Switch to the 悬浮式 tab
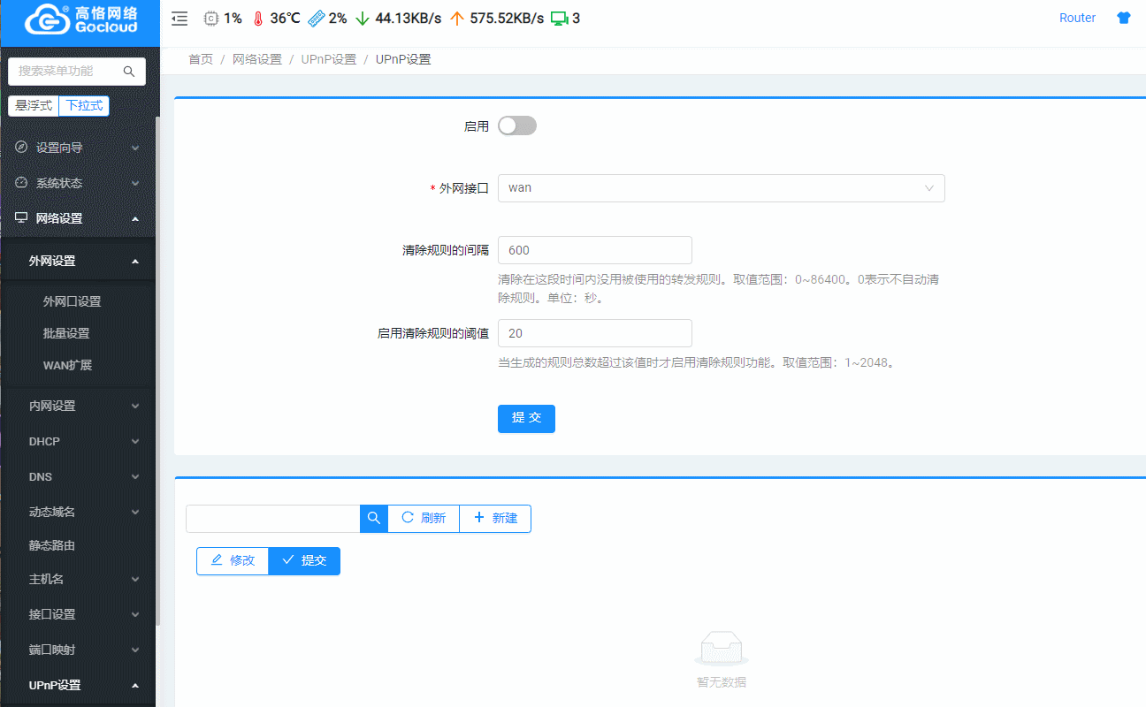The width and height of the screenshot is (1146, 707). [x=33, y=105]
